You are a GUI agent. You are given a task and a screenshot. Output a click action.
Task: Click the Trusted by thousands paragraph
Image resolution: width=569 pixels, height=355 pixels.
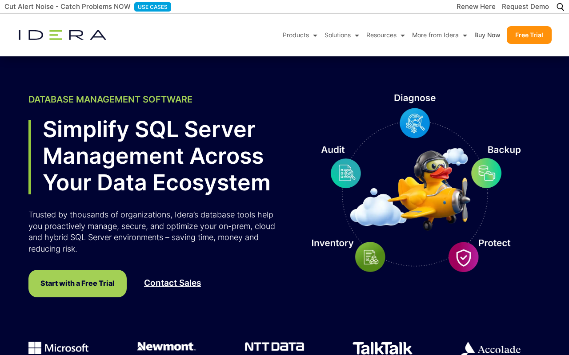152,232
